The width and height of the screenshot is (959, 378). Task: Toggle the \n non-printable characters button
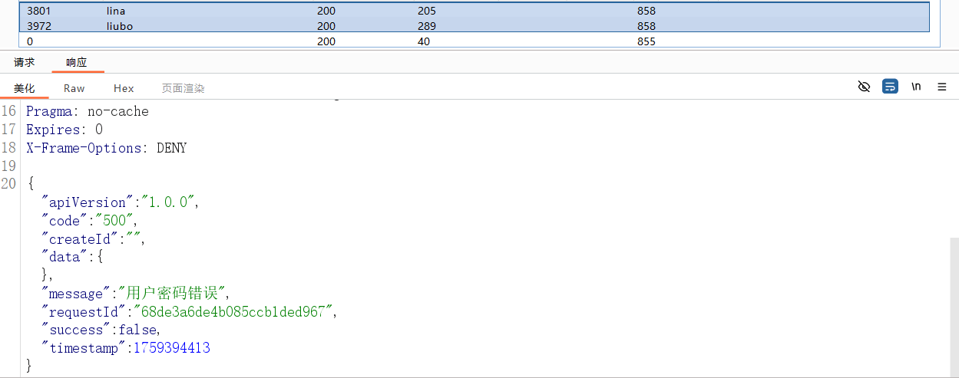coord(916,87)
